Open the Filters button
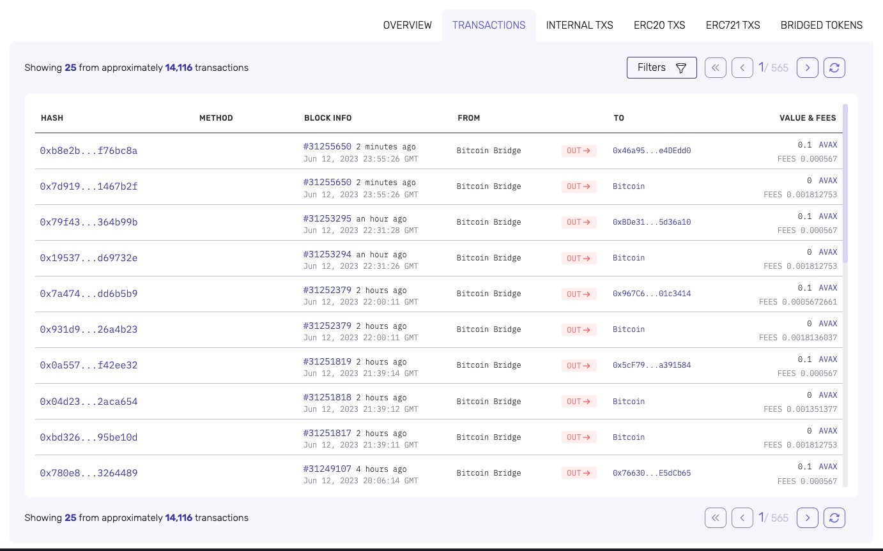 [x=662, y=68]
